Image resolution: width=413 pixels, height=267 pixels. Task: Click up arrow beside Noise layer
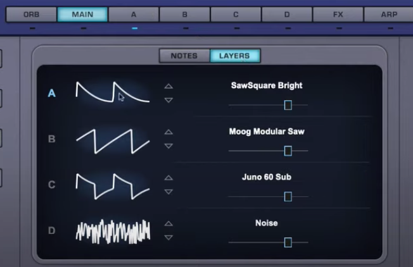[168, 223]
